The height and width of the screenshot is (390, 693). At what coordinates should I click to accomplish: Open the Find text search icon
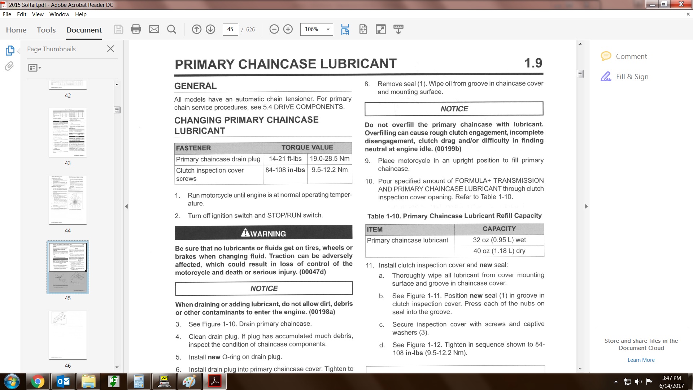coord(172,29)
